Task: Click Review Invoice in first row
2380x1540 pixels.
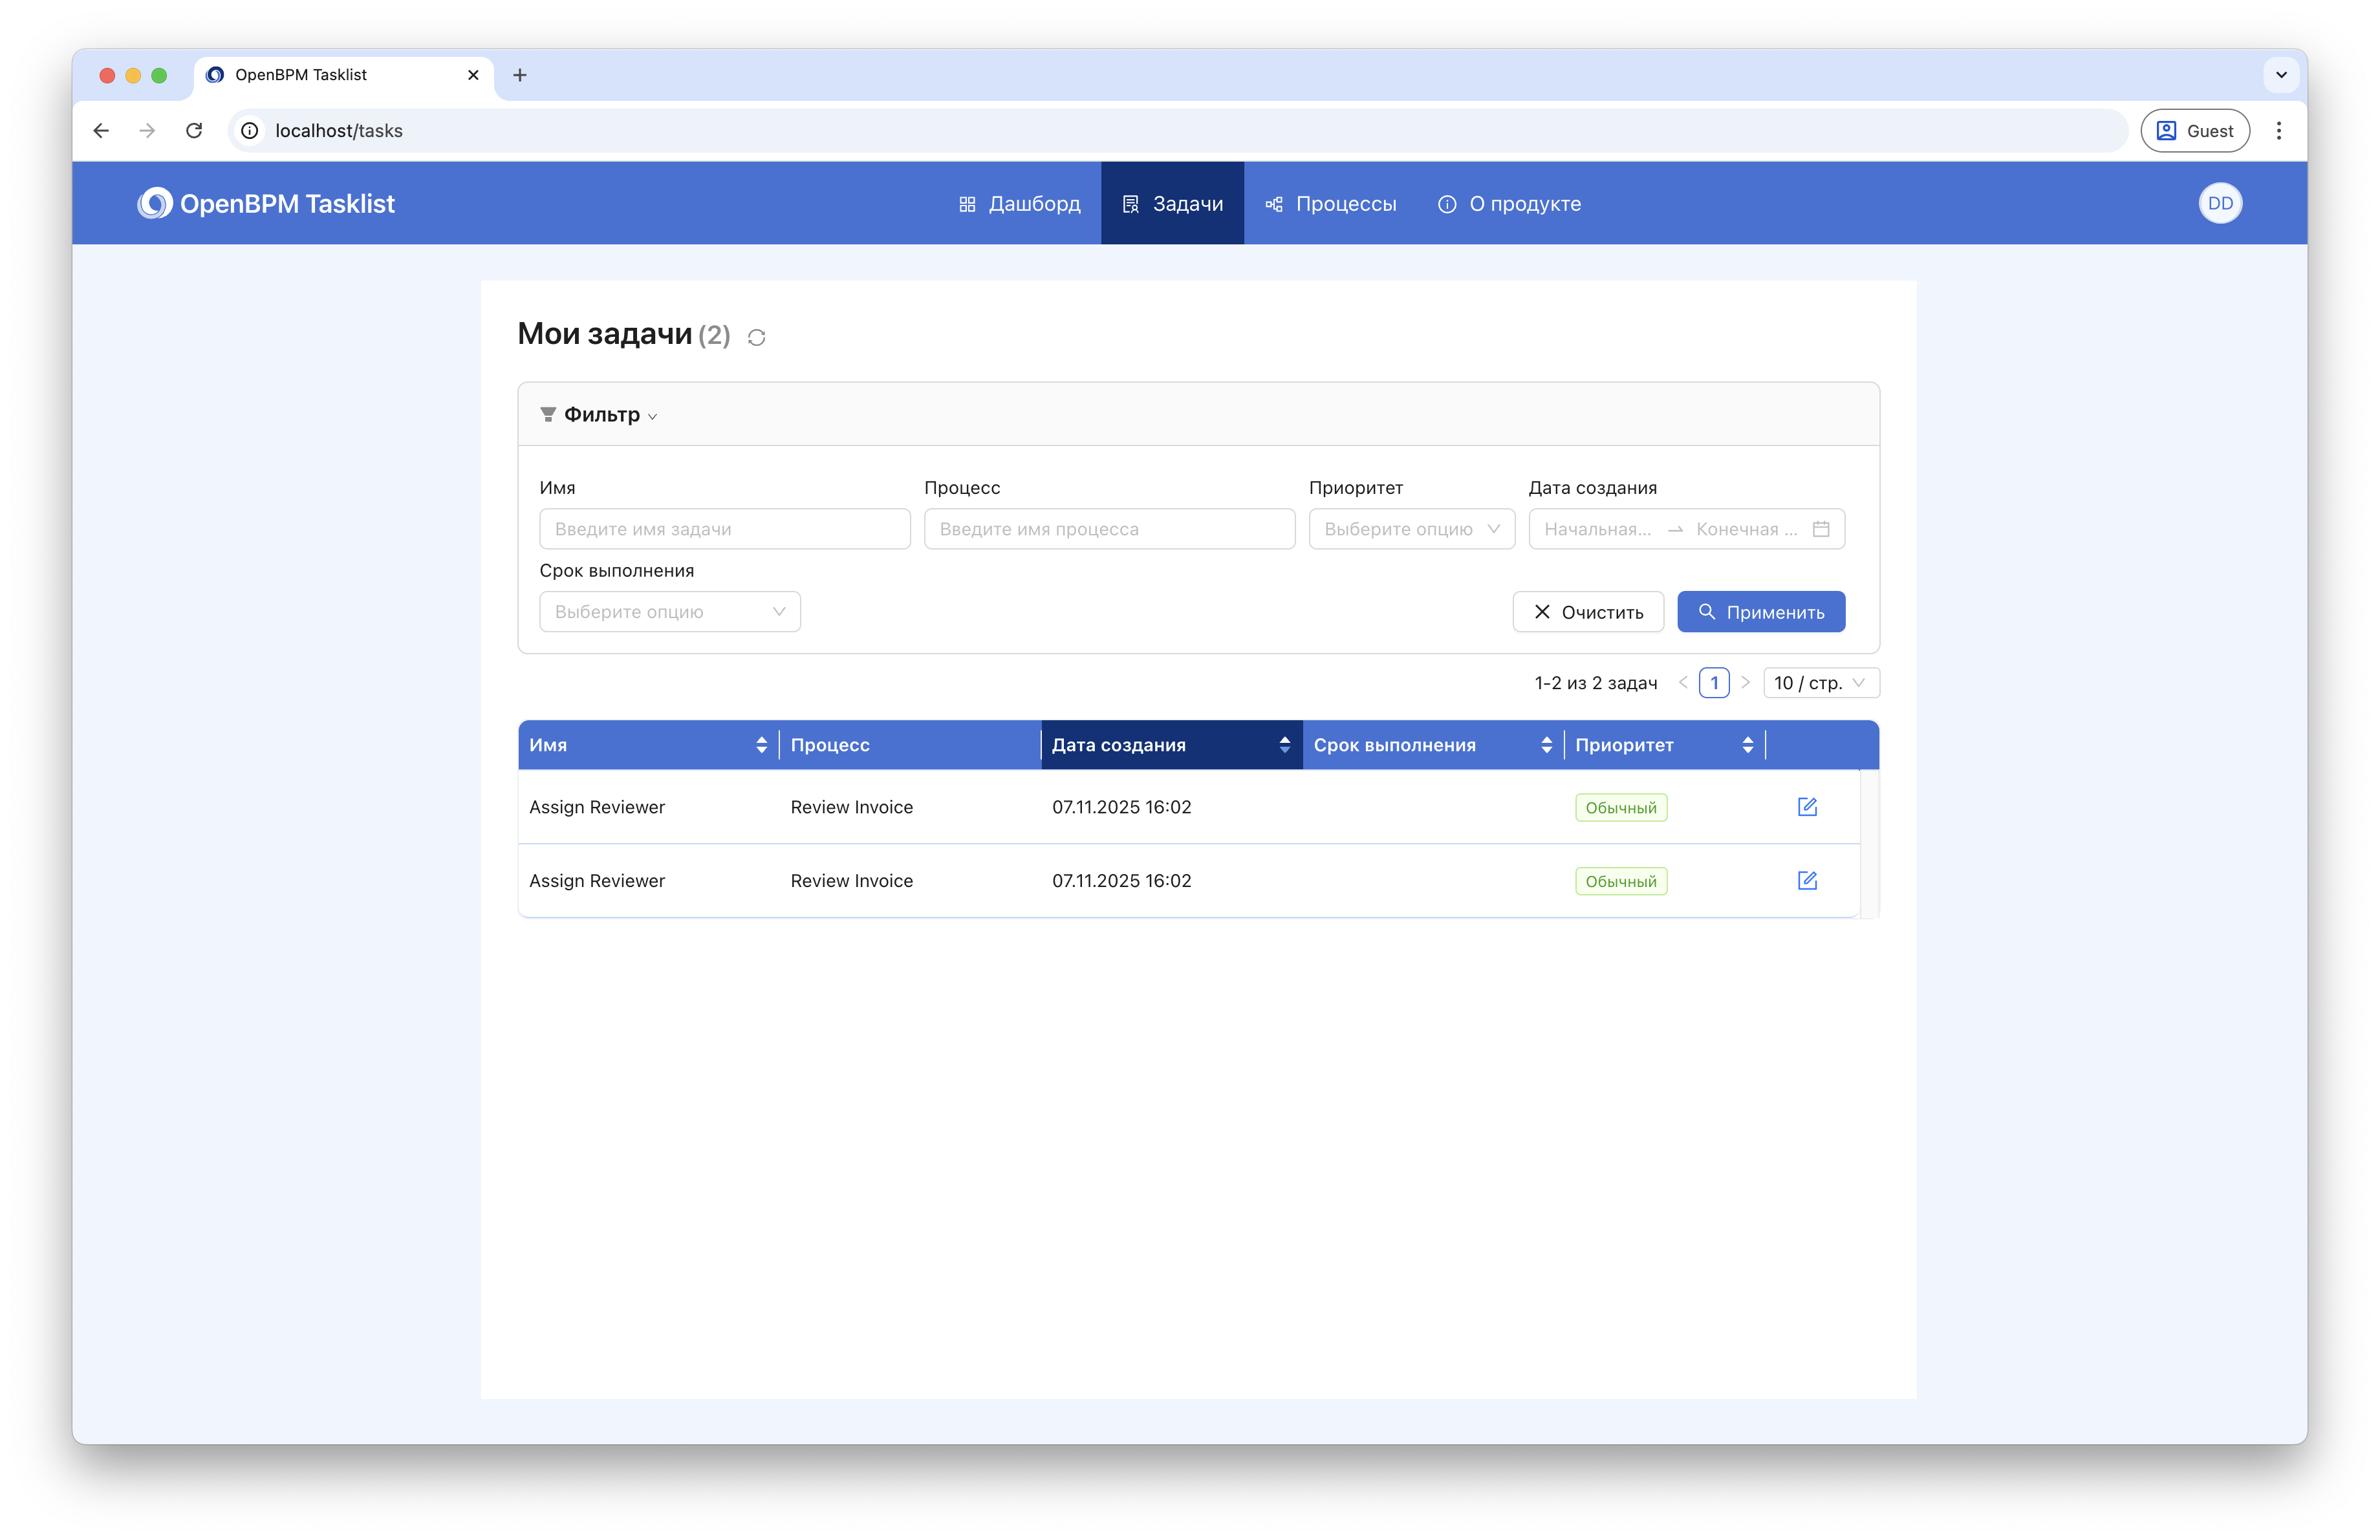Action: [851, 806]
